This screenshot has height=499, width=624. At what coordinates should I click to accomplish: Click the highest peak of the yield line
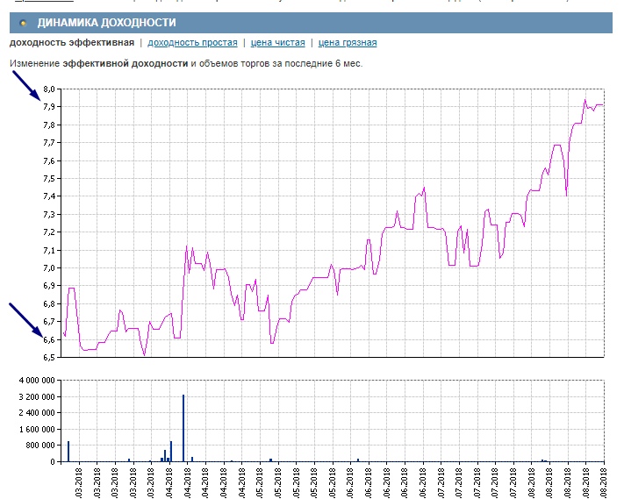[585, 99]
